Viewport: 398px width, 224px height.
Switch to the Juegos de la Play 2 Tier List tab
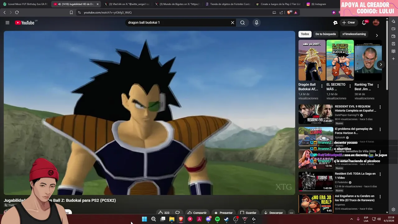click(x=278, y=4)
